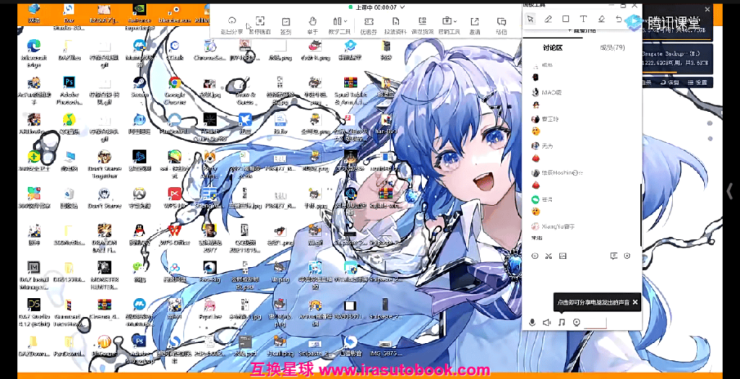Image resolution: width=740 pixels, height=379 pixels.
Task: Open Steam desktop shortcut
Action: click(x=139, y=87)
